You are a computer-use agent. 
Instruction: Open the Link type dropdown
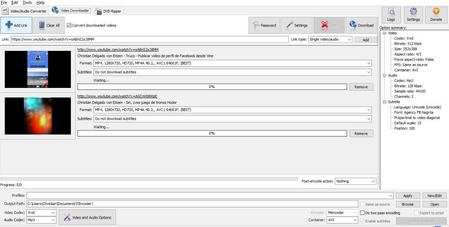[x=329, y=39]
